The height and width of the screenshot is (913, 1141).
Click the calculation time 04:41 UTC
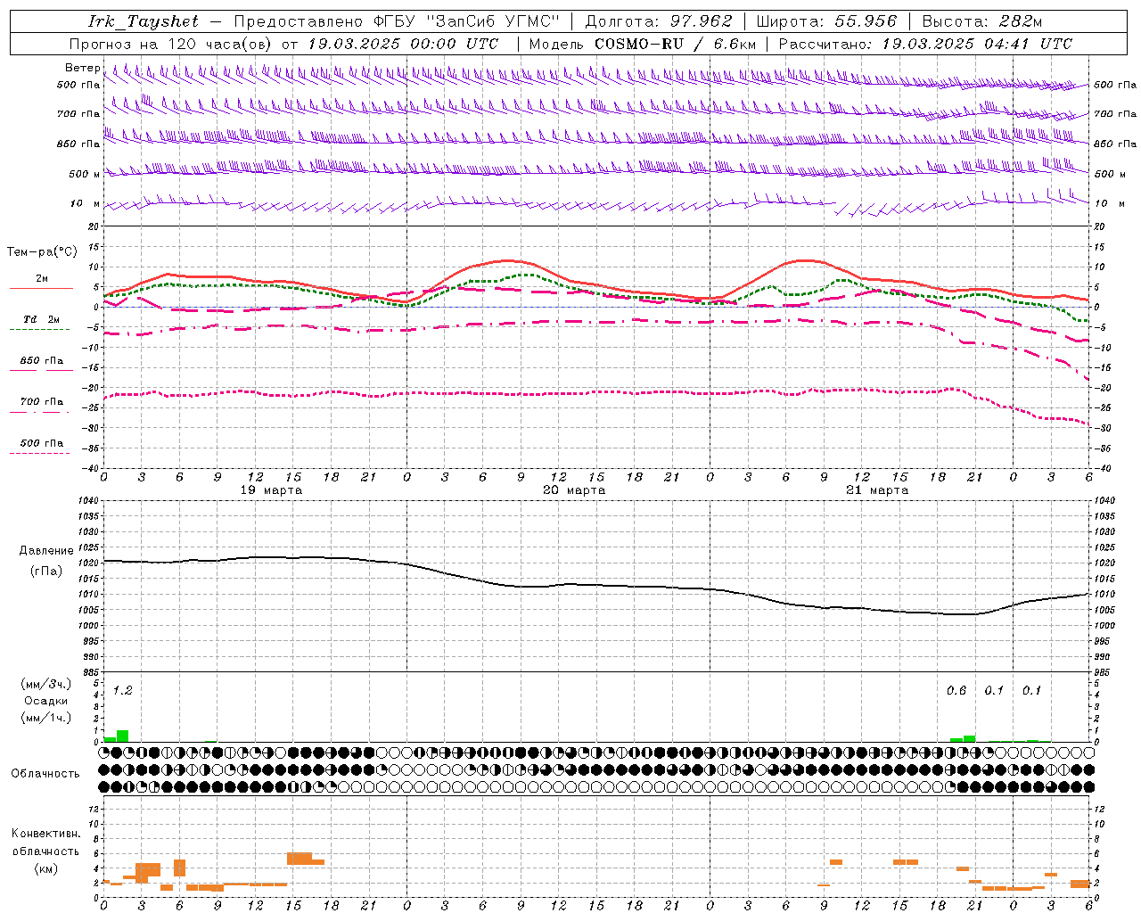coord(1024,44)
